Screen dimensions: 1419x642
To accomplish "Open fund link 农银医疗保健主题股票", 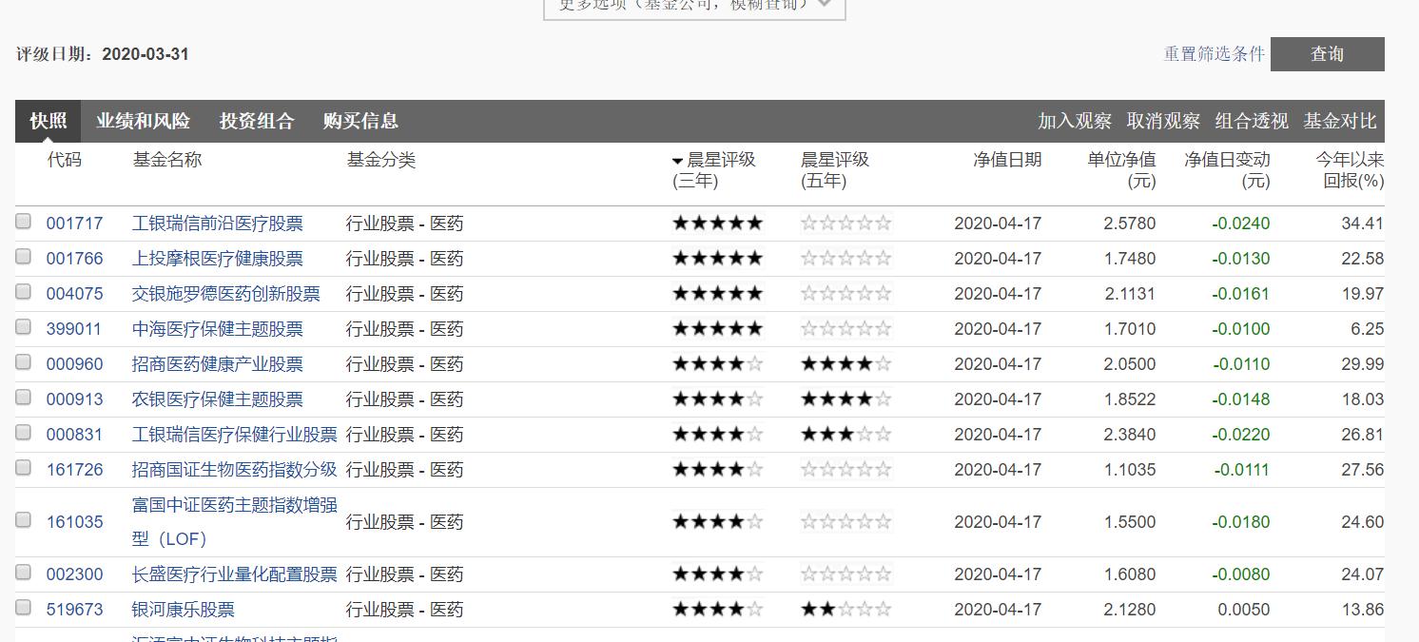I will coord(218,399).
